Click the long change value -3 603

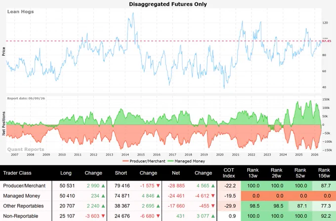pos(92,216)
